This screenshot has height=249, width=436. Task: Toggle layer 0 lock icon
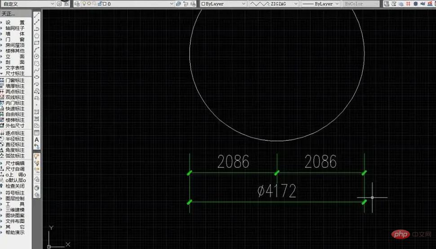coord(99,4)
